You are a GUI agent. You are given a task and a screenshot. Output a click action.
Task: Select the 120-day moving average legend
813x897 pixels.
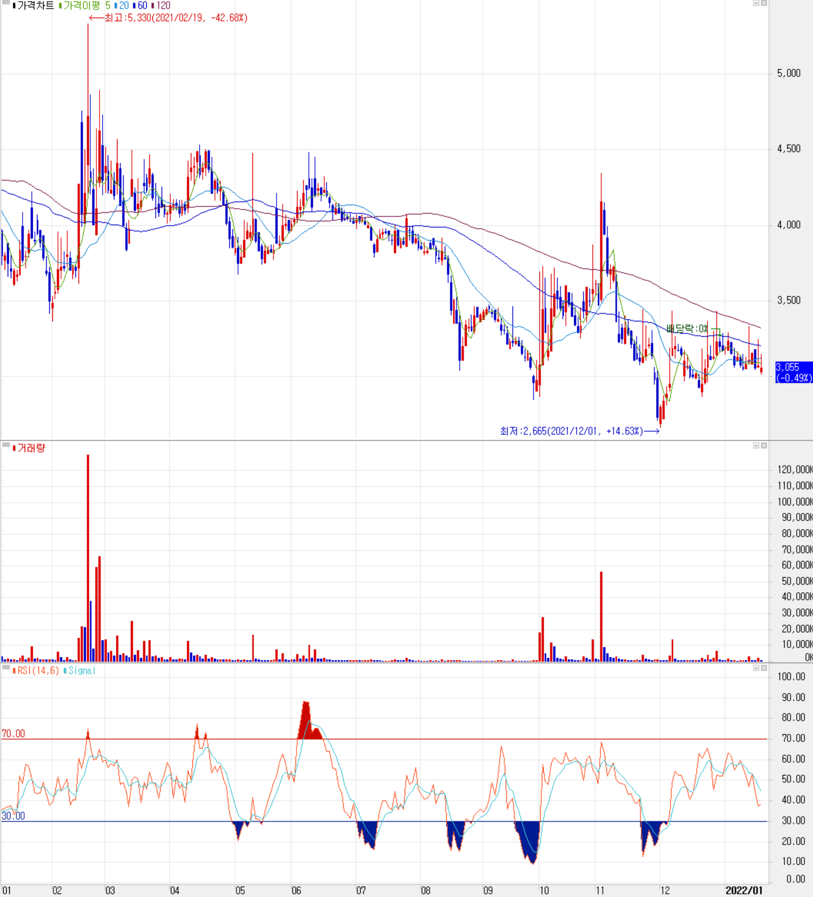click(161, 6)
